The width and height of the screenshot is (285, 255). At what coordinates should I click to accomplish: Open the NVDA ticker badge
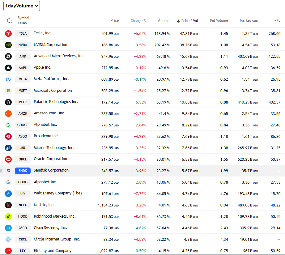pos(23,45)
